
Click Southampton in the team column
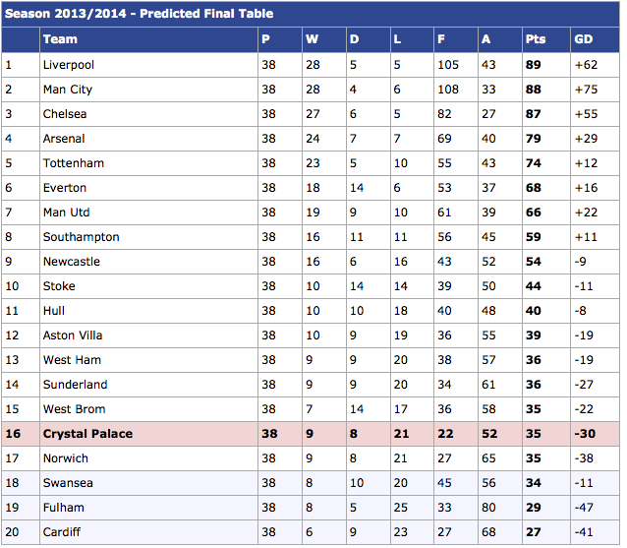[82, 237]
